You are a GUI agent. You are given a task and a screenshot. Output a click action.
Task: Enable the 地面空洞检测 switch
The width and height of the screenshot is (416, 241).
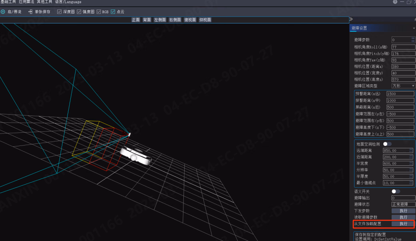(x=387, y=144)
